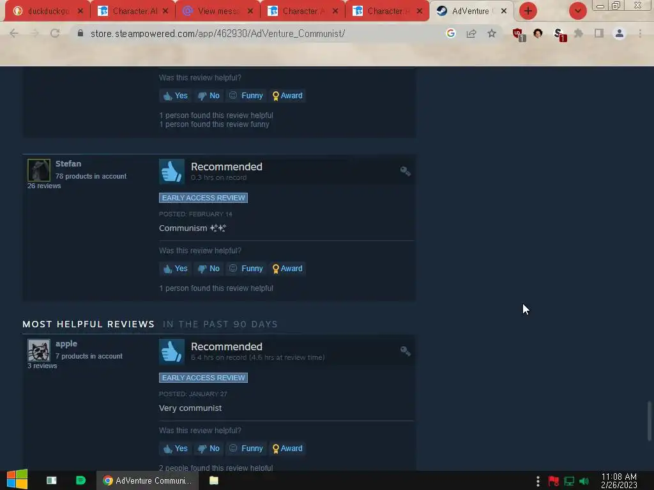Mark Stefan's review as Funny
The image size is (654, 490).
[x=246, y=269]
